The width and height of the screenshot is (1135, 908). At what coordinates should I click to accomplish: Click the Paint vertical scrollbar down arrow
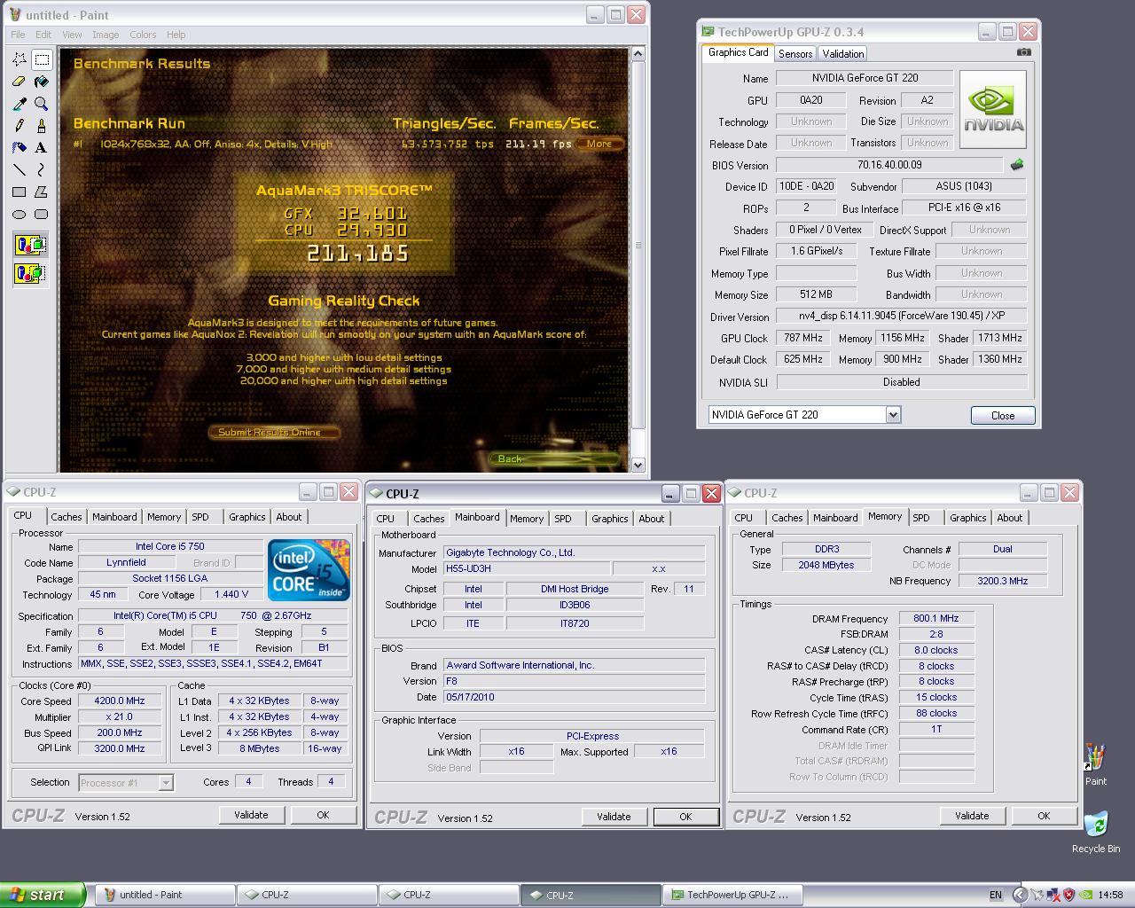pos(638,464)
